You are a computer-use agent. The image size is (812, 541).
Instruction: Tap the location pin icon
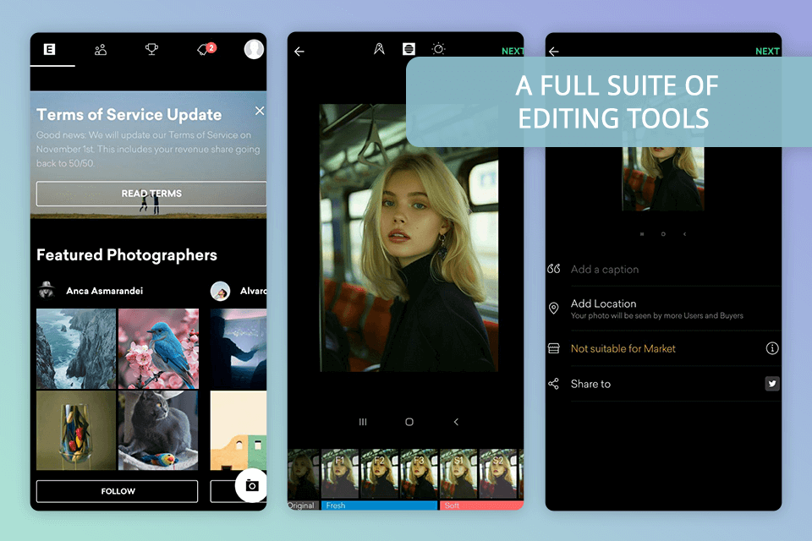pos(553,308)
